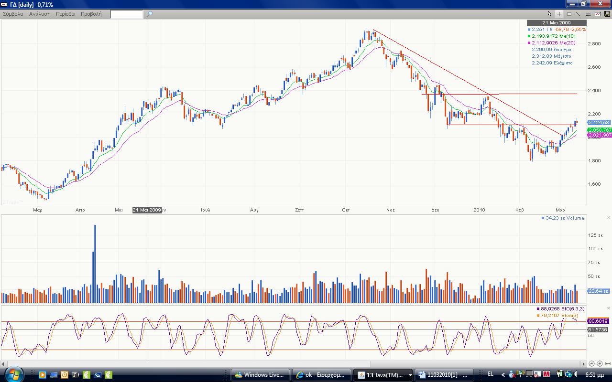
Task: Click the 2.296,69 Ανοιγμα value
Action: coord(551,50)
